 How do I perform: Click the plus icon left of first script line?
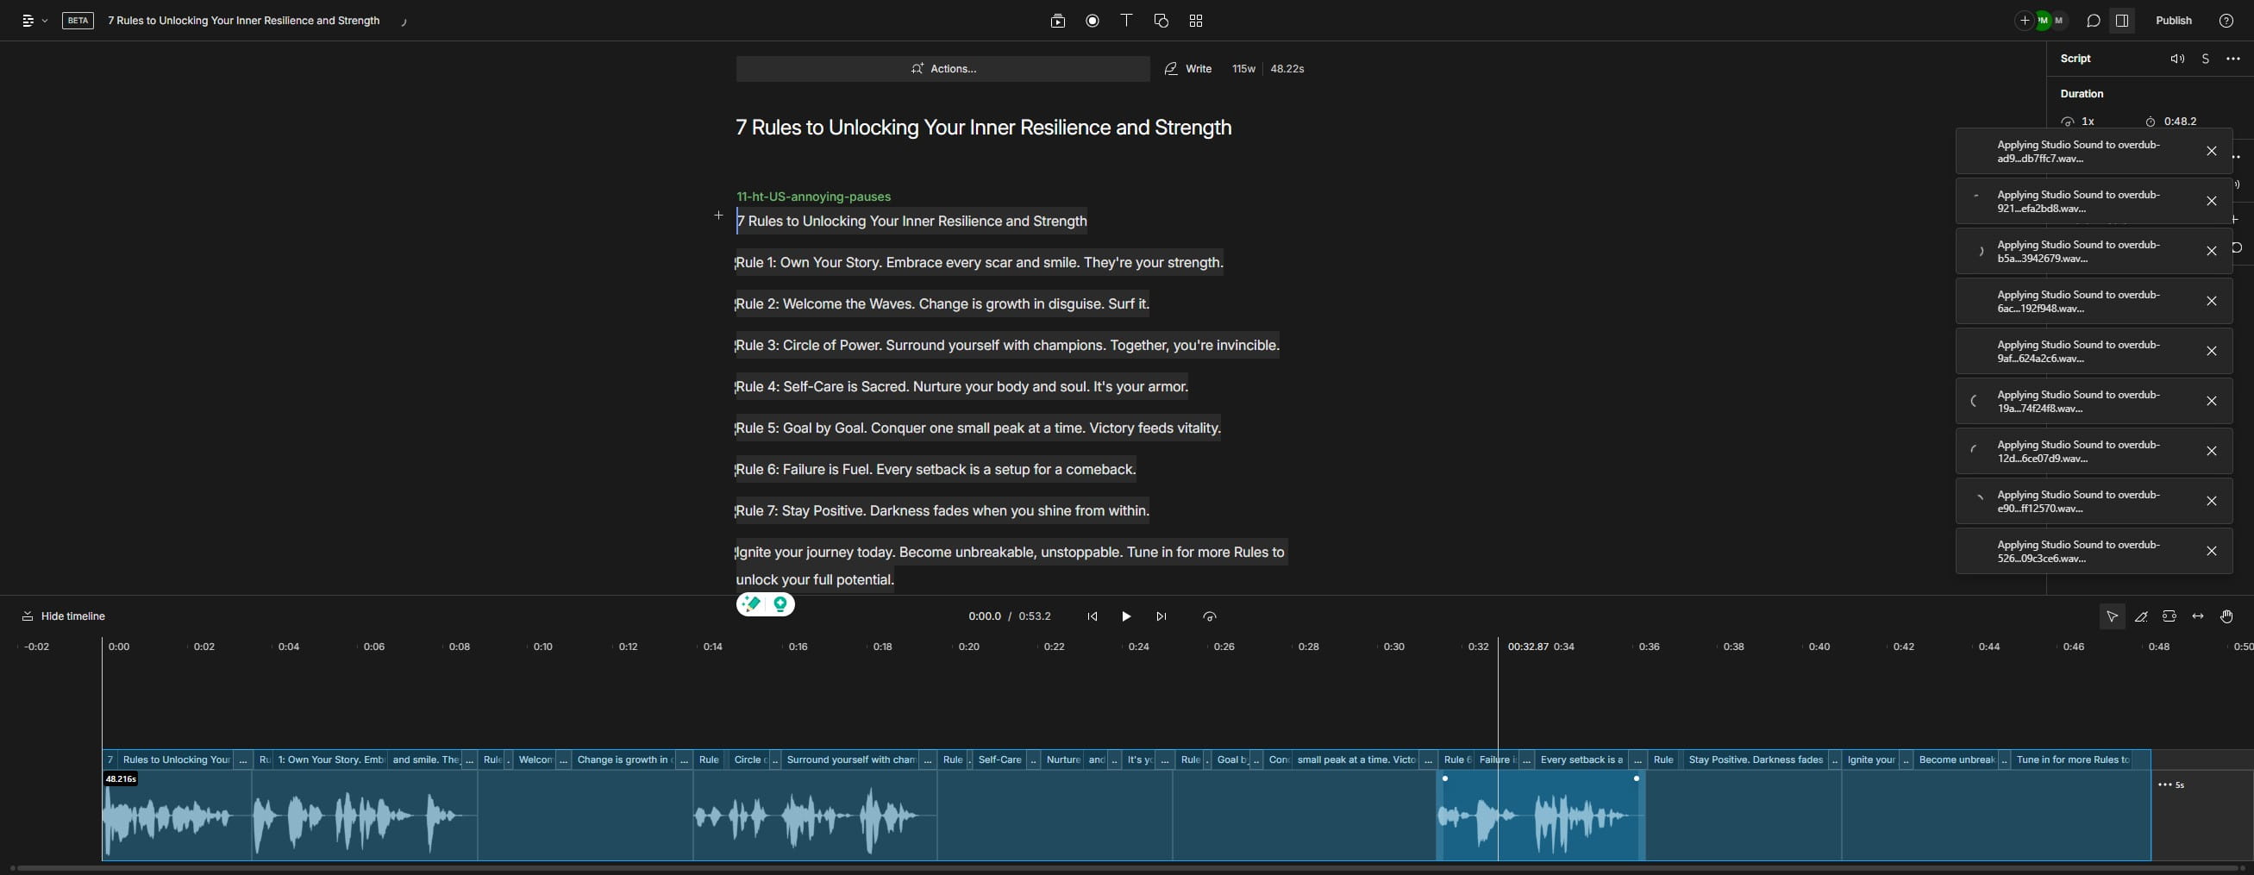(718, 216)
